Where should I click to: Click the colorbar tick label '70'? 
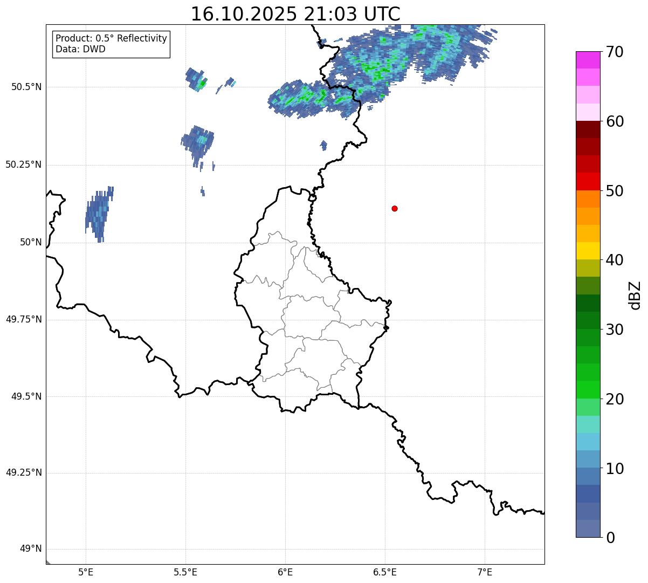(x=615, y=52)
